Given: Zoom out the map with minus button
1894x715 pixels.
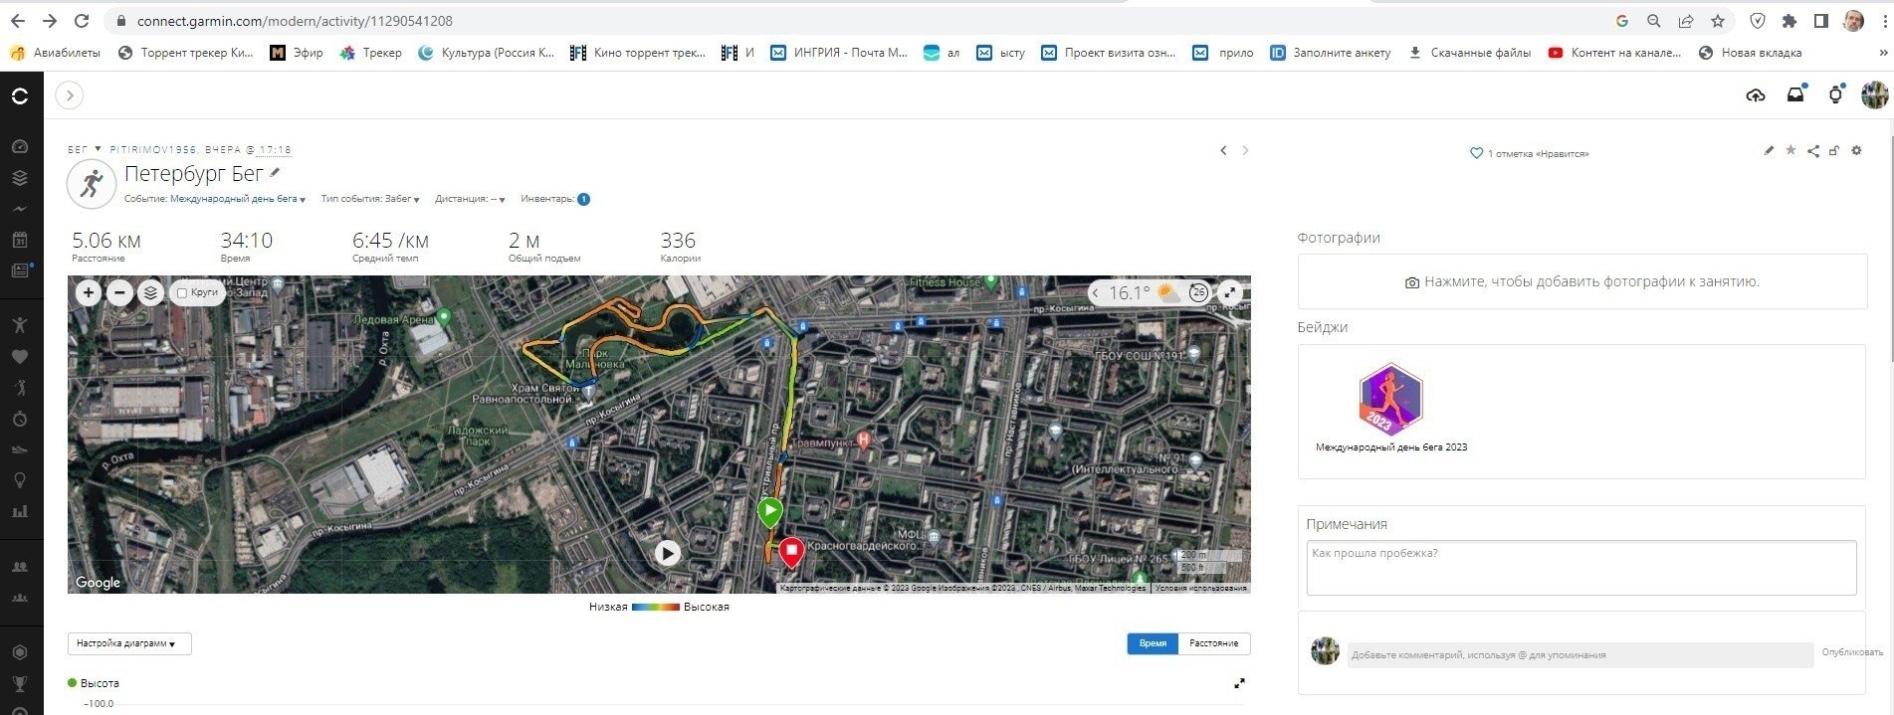Looking at the screenshot, I should 119,292.
